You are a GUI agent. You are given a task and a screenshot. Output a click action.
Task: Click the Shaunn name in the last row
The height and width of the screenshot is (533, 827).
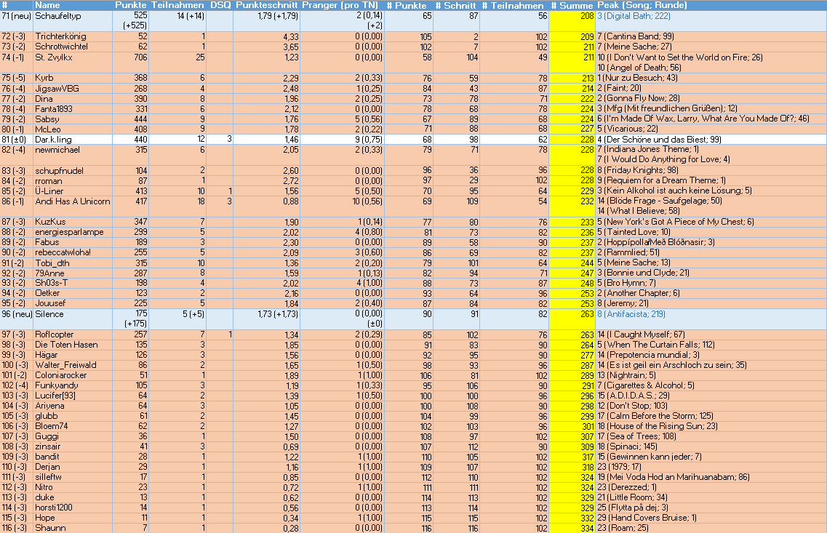coord(49,528)
